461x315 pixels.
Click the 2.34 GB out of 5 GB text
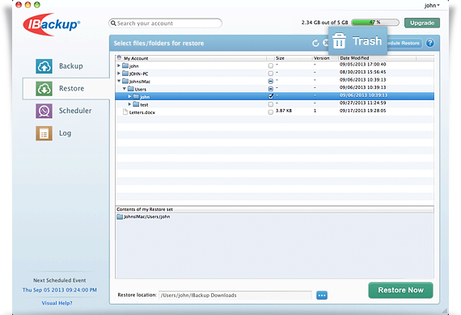324,23
